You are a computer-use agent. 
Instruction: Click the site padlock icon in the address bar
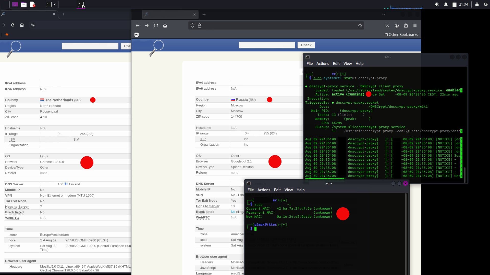pyautogui.click(x=200, y=25)
